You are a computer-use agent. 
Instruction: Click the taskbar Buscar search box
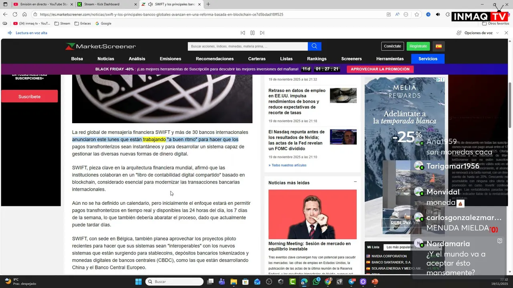click(x=174, y=282)
